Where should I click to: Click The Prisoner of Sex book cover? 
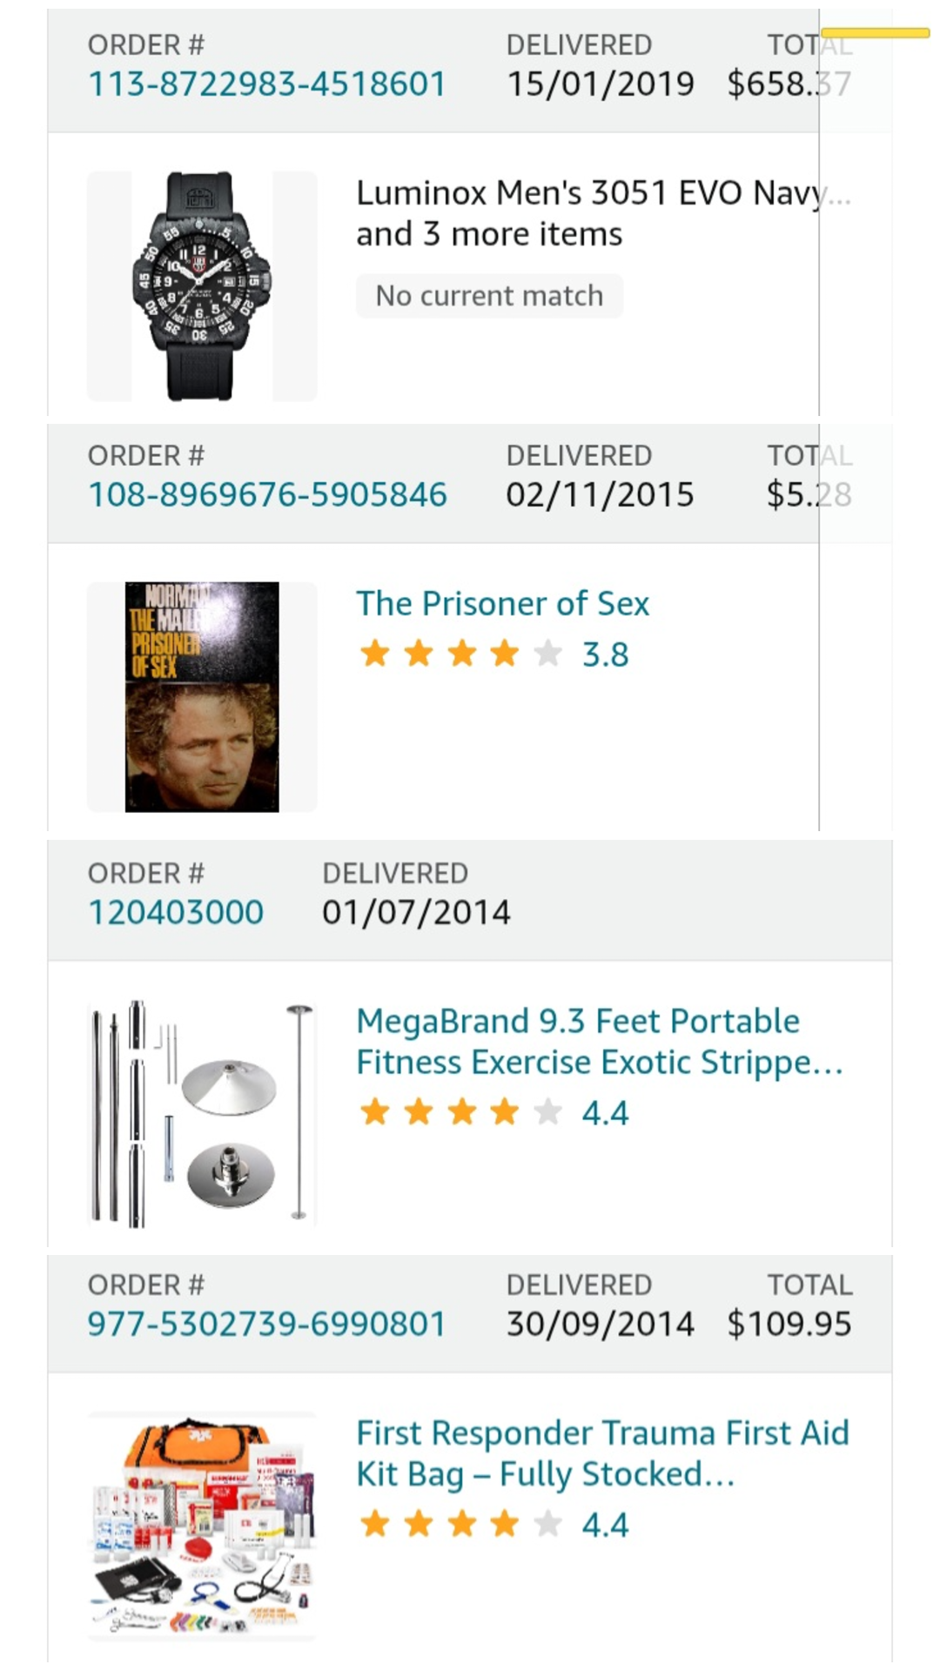coord(202,697)
